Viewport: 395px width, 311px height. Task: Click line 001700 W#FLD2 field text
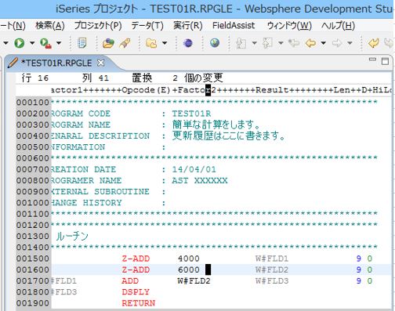point(194,281)
